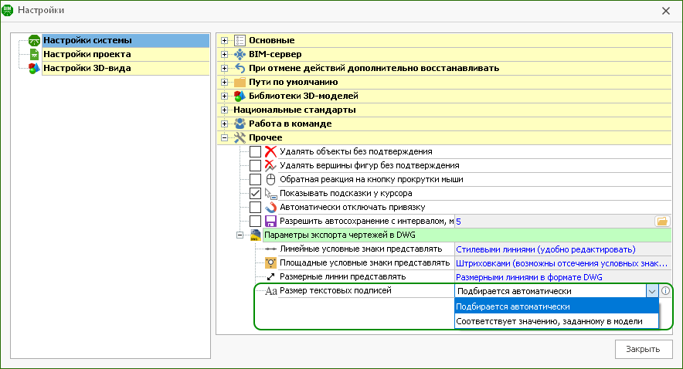Screen dimensions: 683x369
Task: Collapse Параметры экспорта чертежей в DWG
Action: pos(240,235)
